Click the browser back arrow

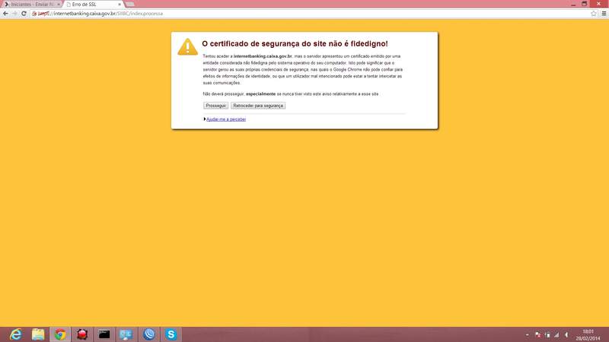tap(5, 14)
